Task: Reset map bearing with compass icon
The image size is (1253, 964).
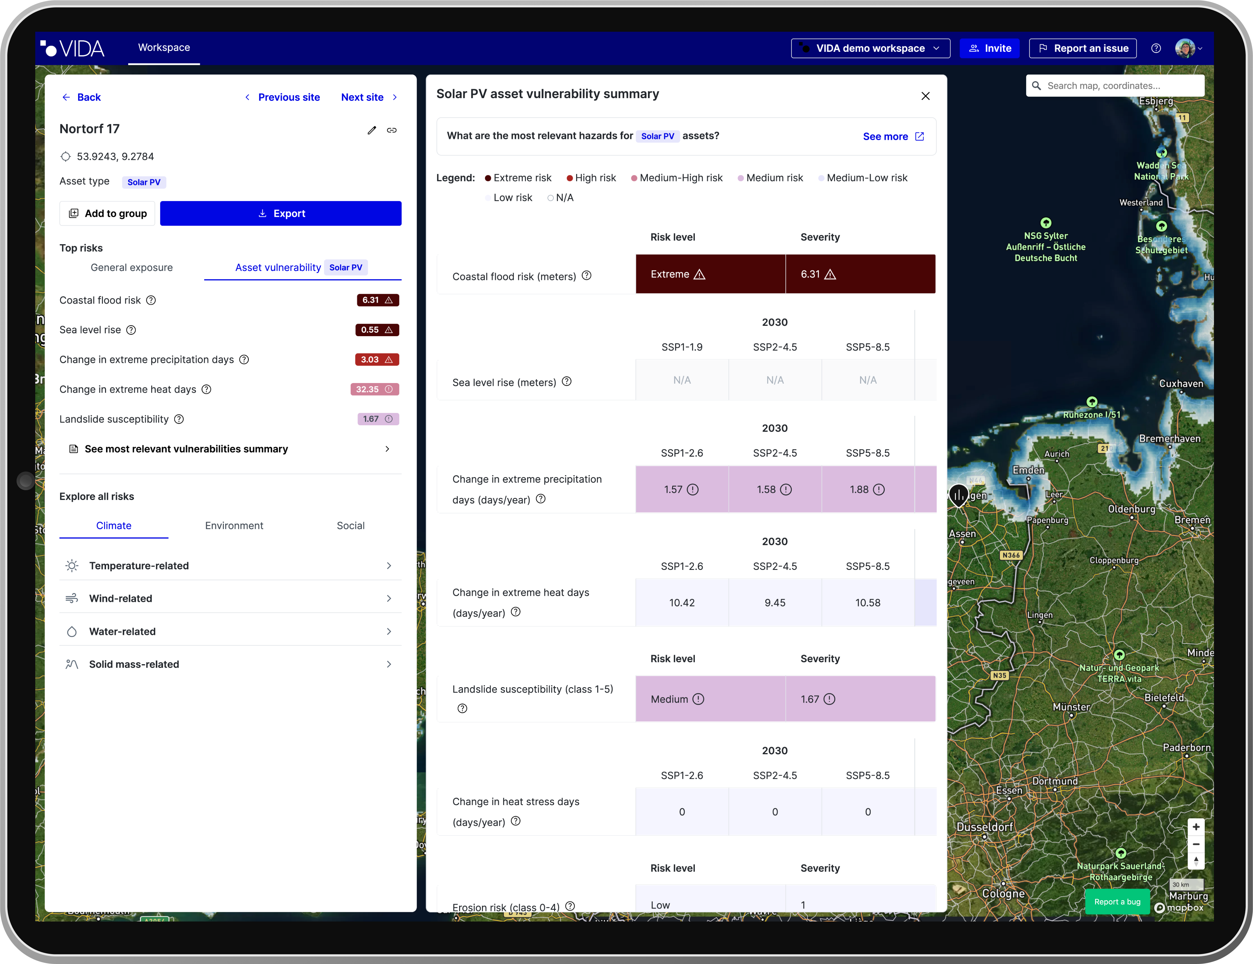Action: pyautogui.click(x=1196, y=861)
